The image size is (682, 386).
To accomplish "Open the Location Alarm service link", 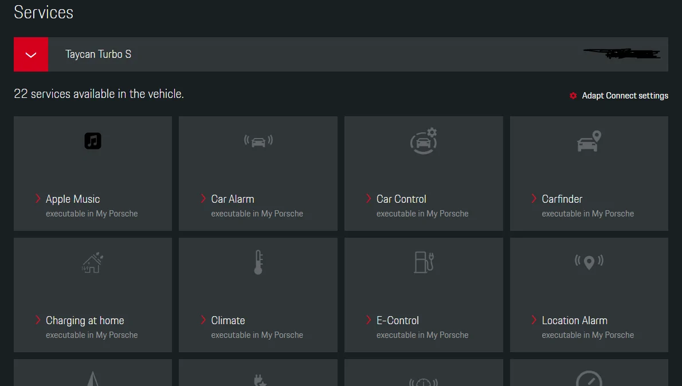I will tap(575, 320).
